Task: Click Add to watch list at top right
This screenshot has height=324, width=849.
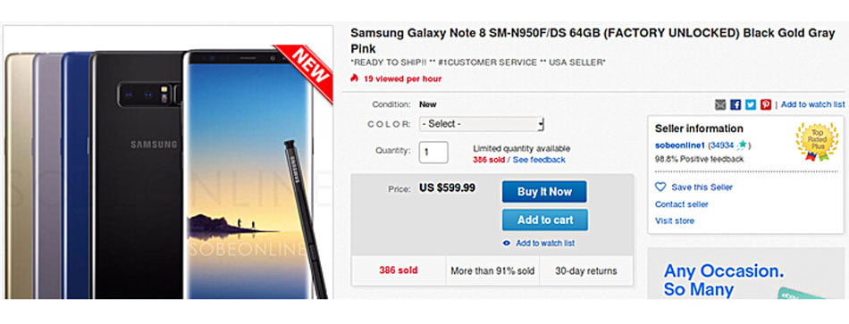Action: pos(812,104)
